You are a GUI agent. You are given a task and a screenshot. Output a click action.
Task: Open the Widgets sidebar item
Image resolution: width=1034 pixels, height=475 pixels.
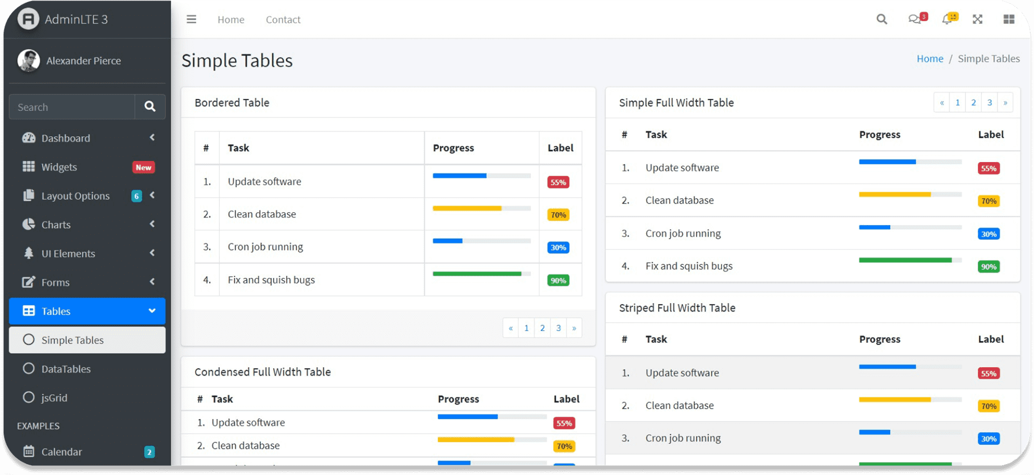pos(59,167)
